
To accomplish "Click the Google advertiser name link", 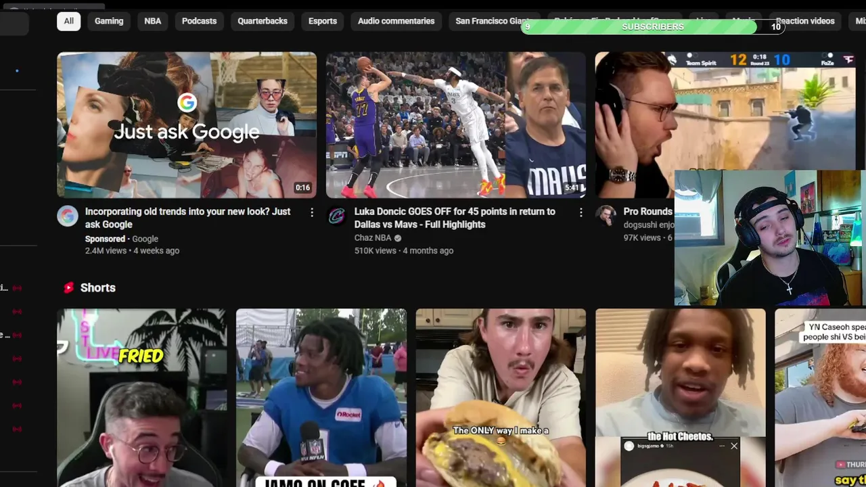I will [x=145, y=239].
